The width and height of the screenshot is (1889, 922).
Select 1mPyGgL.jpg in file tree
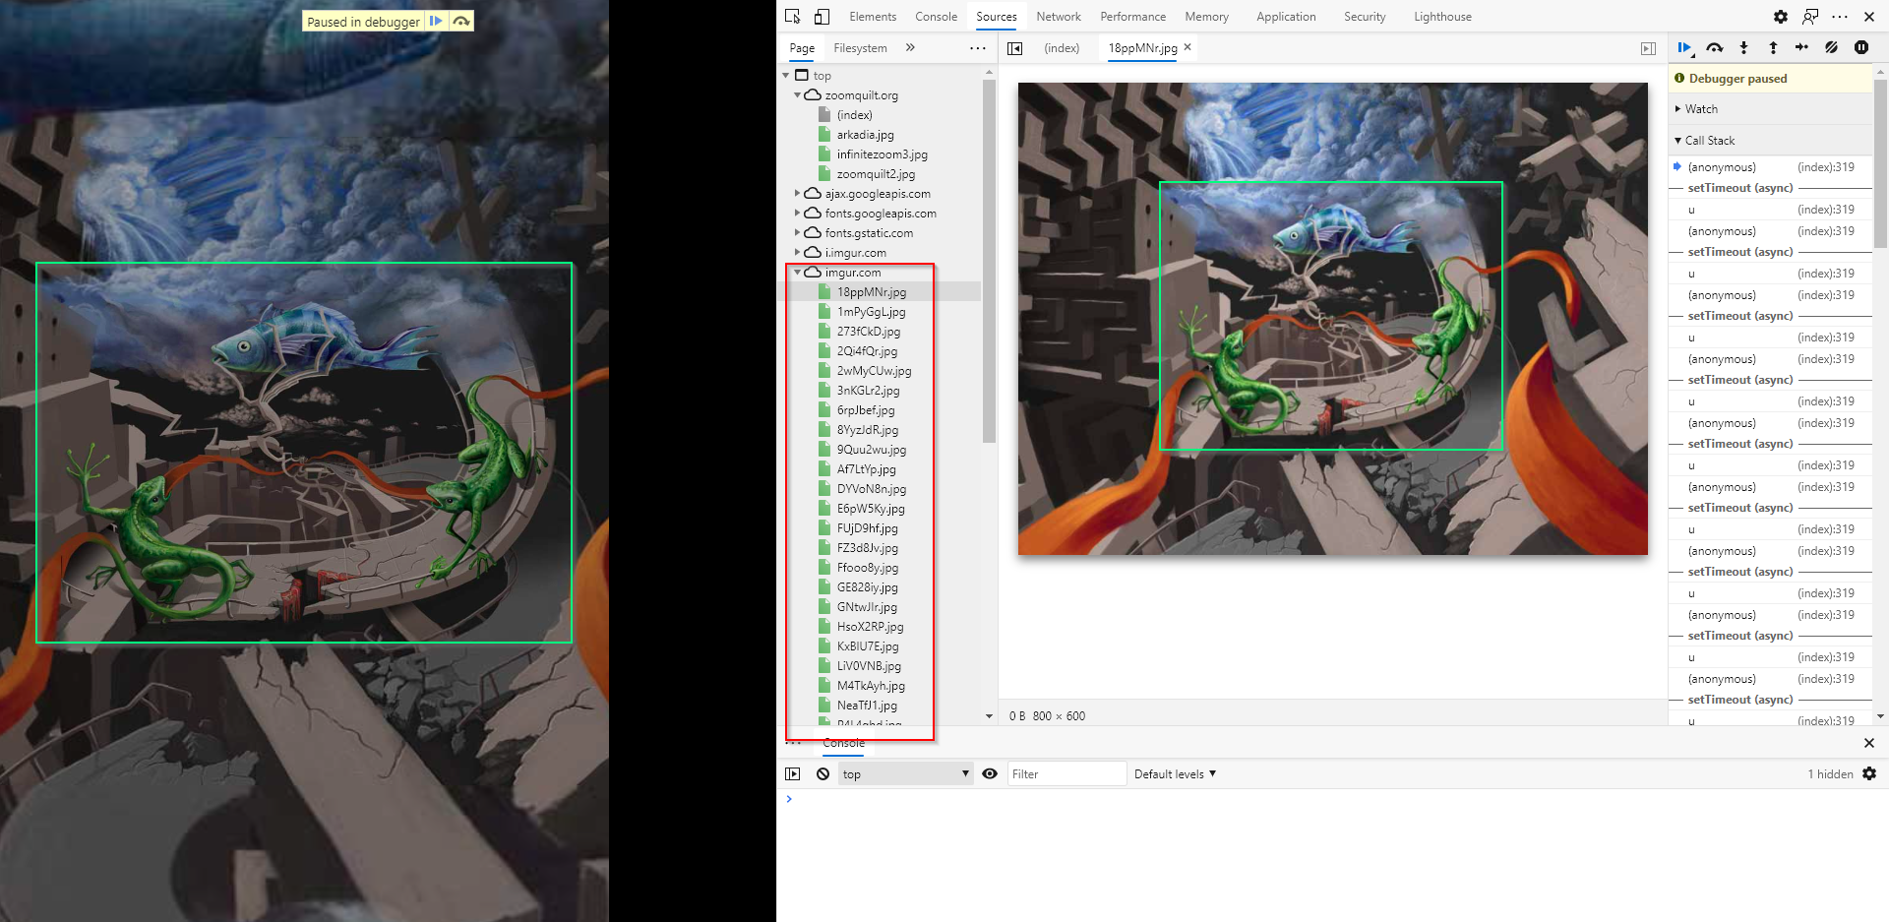pyautogui.click(x=871, y=312)
